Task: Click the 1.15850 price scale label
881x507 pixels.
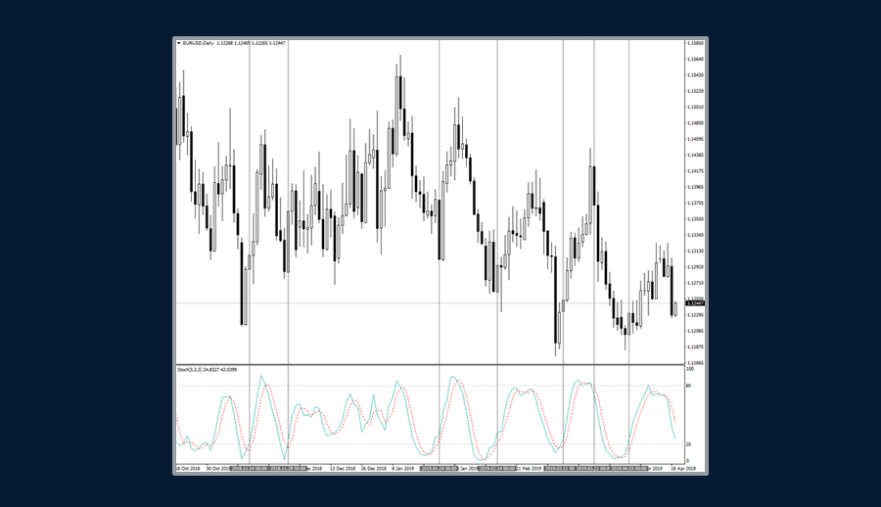Action: (695, 43)
